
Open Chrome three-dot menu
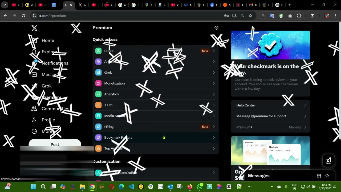[336, 16]
